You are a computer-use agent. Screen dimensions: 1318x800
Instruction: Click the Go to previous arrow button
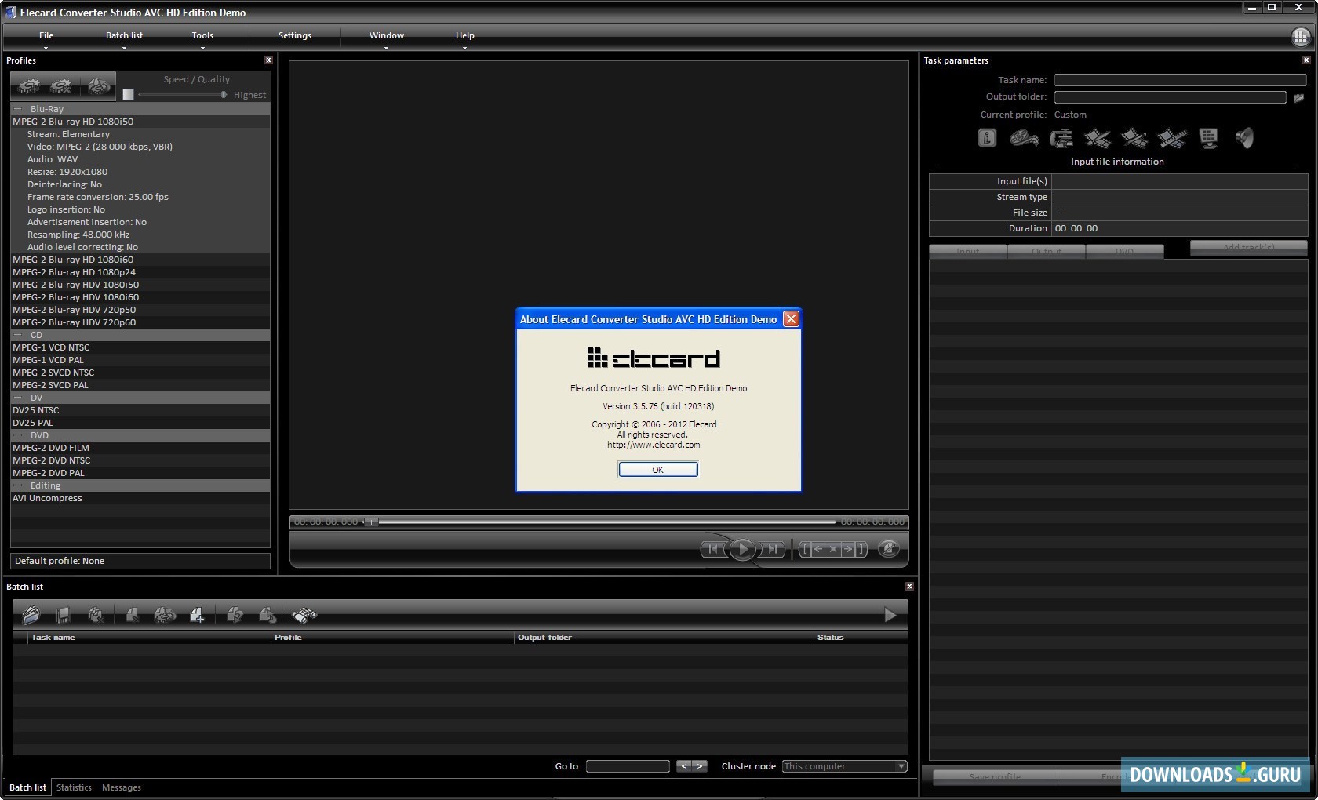coord(684,766)
